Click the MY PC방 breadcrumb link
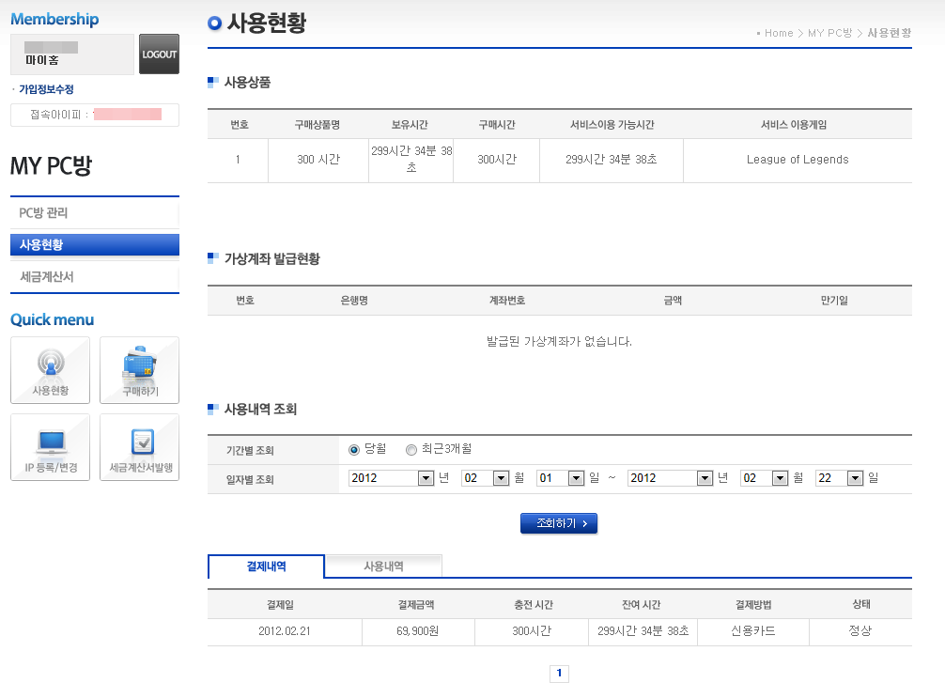Screen dimensions: 945x698 pyautogui.click(x=829, y=33)
